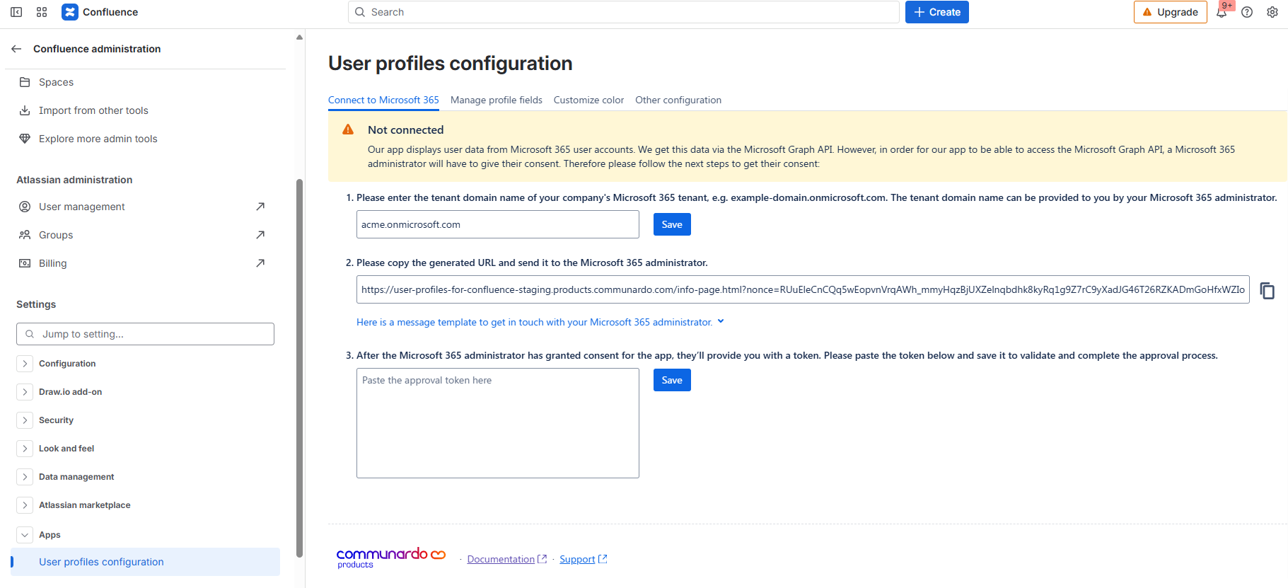Collapse the Apps settings section
This screenshot has height=588, width=1288.
[25, 535]
